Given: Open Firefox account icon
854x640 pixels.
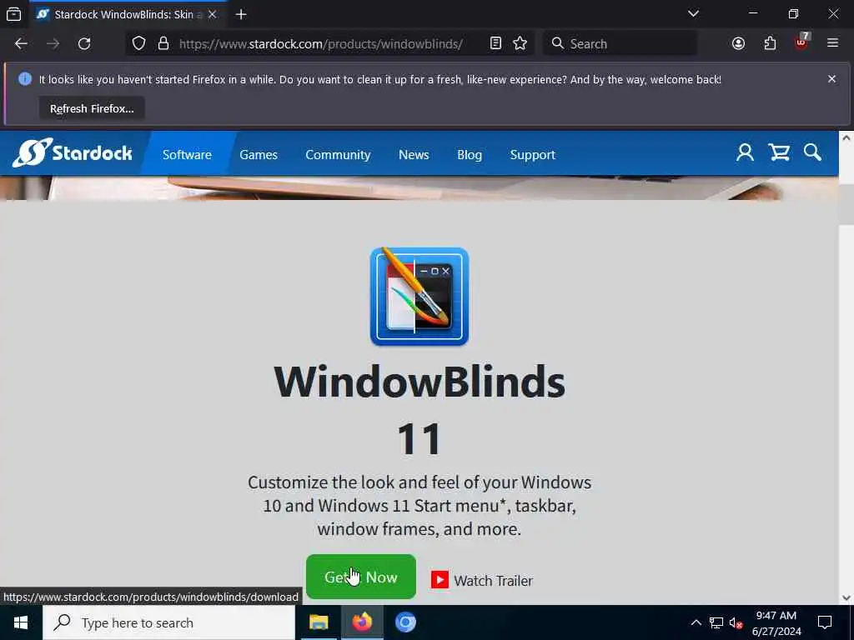Looking at the screenshot, I should tap(739, 43).
